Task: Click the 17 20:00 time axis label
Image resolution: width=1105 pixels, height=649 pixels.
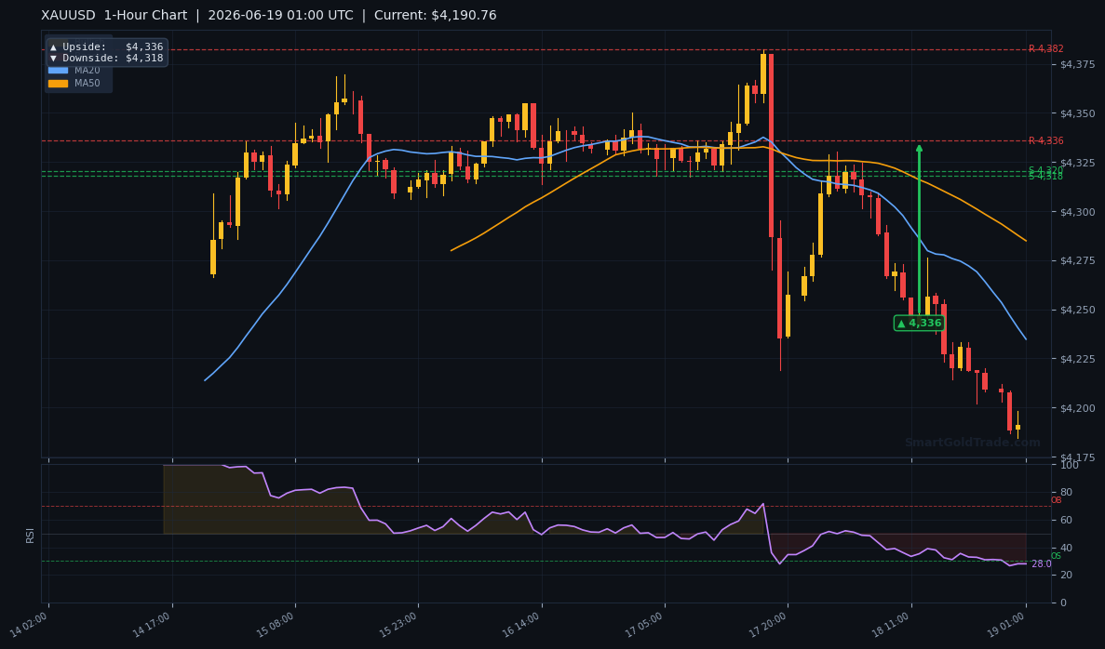Action: pyautogui.click(x=769, y=625)
